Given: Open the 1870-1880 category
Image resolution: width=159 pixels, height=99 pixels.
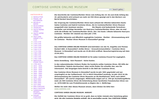Looking at the screenshot, I should tap(37, 79).
